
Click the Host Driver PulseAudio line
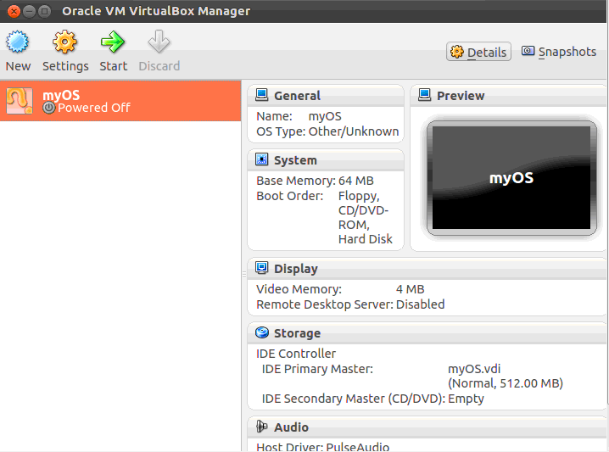[x=322, y=447]
